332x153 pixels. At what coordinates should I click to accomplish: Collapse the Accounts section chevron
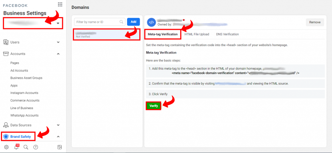58,54
